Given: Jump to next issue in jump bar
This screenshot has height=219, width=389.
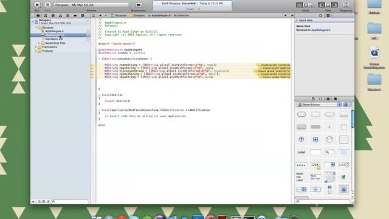Looking at the screenshot, I should pos(292,15).
